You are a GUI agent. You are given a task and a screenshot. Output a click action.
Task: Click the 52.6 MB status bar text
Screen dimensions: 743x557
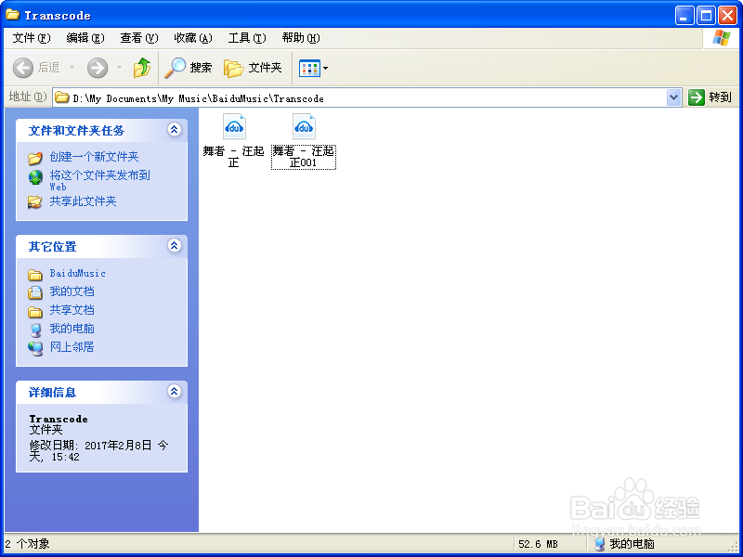click(538, 544)
